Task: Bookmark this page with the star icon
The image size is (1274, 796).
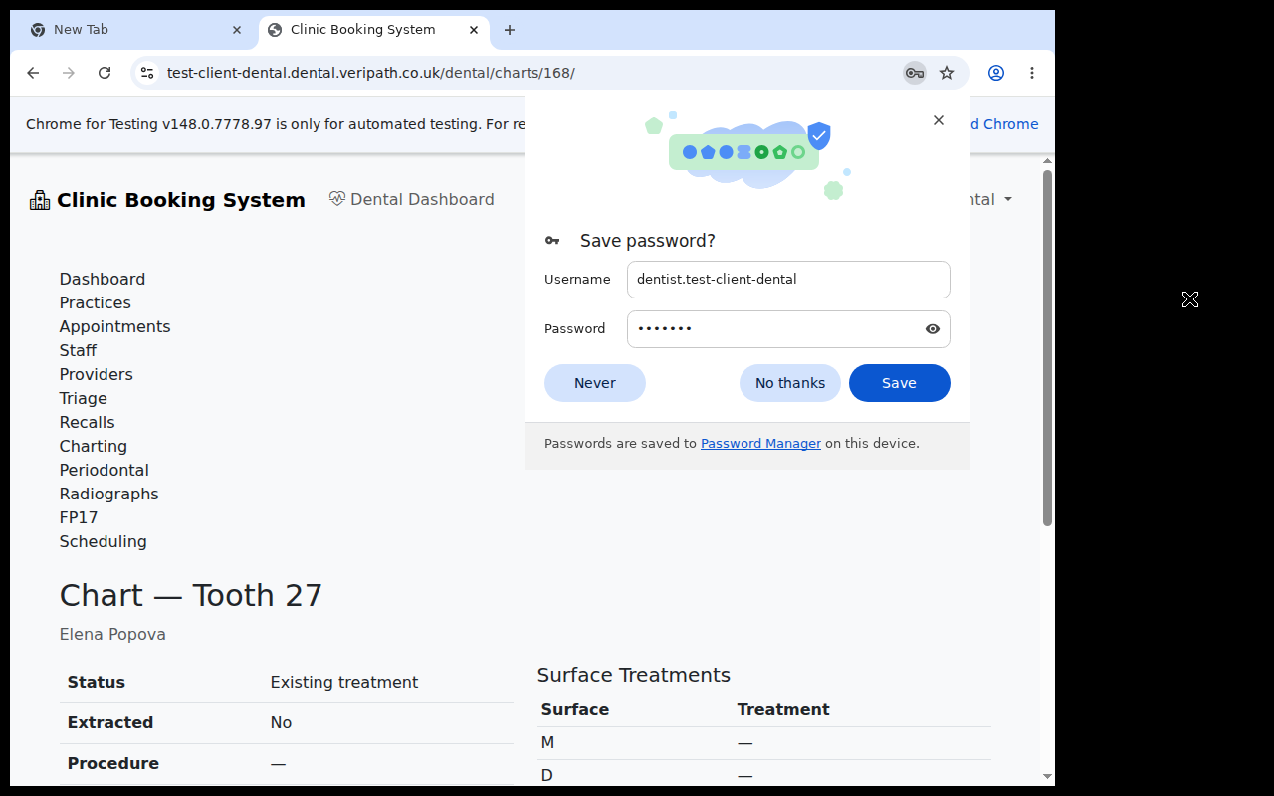Action: pos(947,73)
